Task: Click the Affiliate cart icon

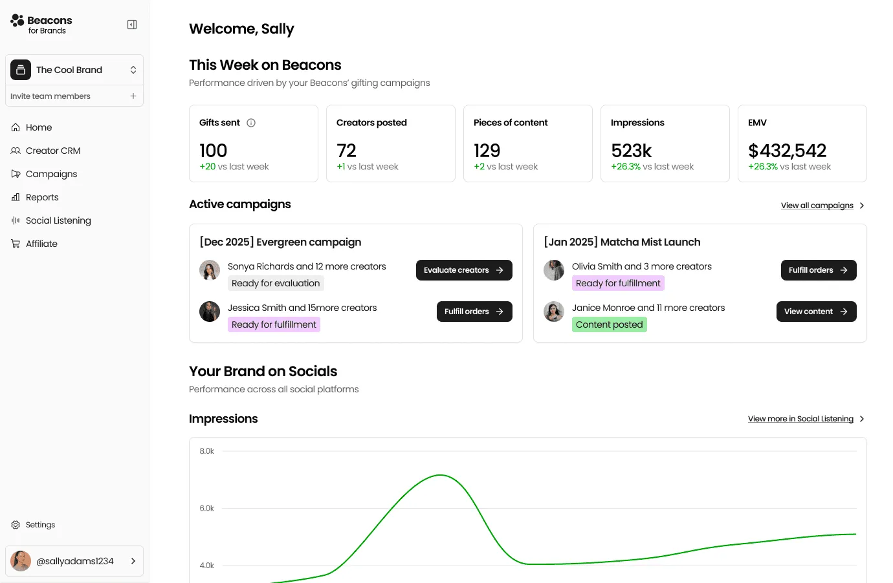Action: [x=16, y=244]
